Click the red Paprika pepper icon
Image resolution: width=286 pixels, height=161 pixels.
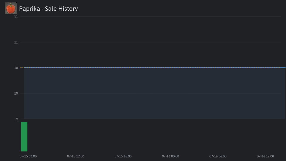11,8
